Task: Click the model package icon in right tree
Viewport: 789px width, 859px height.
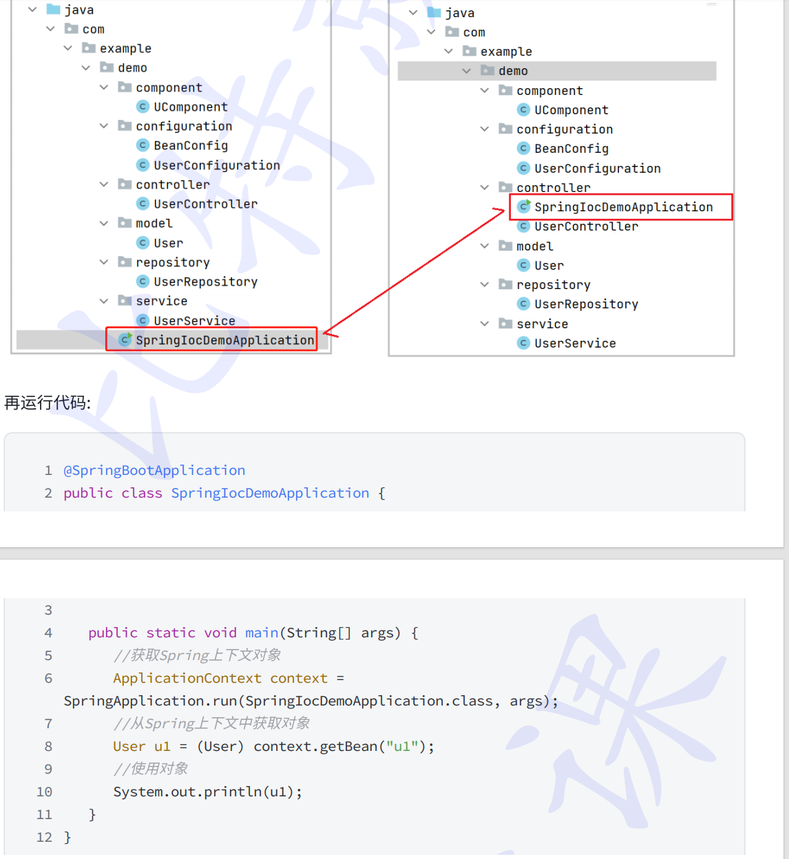Action: [x=505, y=246]
